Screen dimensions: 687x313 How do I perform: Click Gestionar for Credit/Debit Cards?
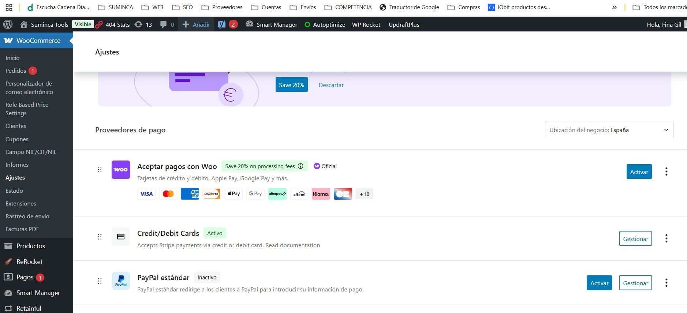(635, 239)
